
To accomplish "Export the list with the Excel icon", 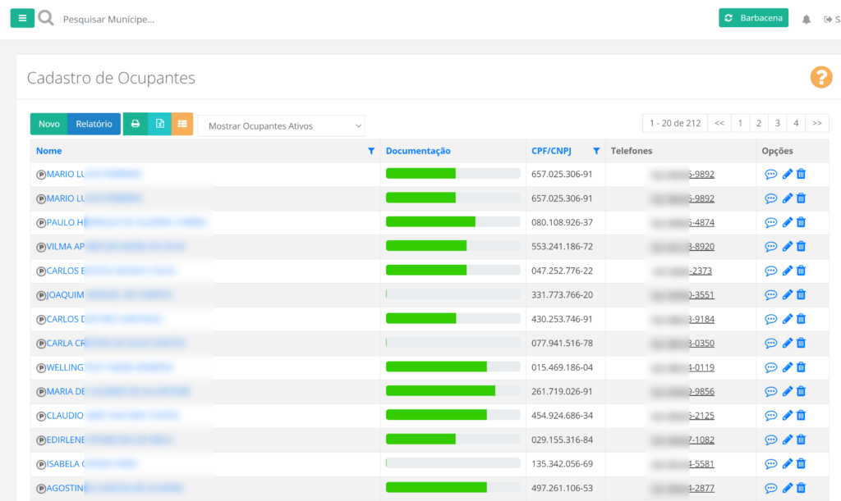I will 159,124.
